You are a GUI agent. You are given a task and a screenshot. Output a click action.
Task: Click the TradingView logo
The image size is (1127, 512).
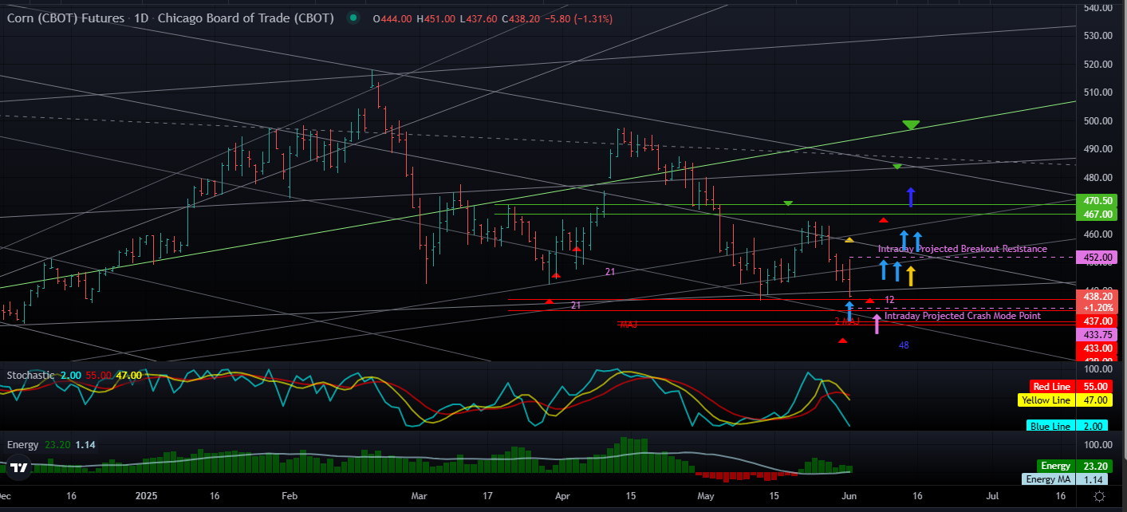[x=19, y=469]
